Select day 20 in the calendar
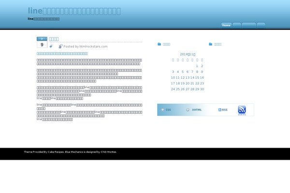 [188, 83]
